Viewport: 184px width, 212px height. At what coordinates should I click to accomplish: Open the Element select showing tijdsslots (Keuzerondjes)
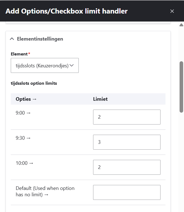point(44,65)
